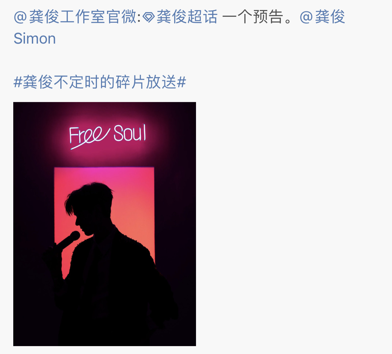Click the leading # before 龚俊不定时
Image resolution: width=392 pixels, height=354 pixels.
[18, 82]
